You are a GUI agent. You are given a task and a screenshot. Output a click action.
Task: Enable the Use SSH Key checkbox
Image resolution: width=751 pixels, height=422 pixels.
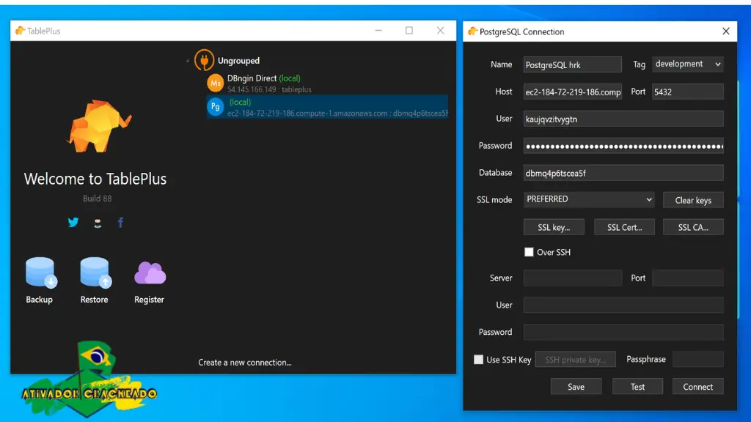(478, 359)
